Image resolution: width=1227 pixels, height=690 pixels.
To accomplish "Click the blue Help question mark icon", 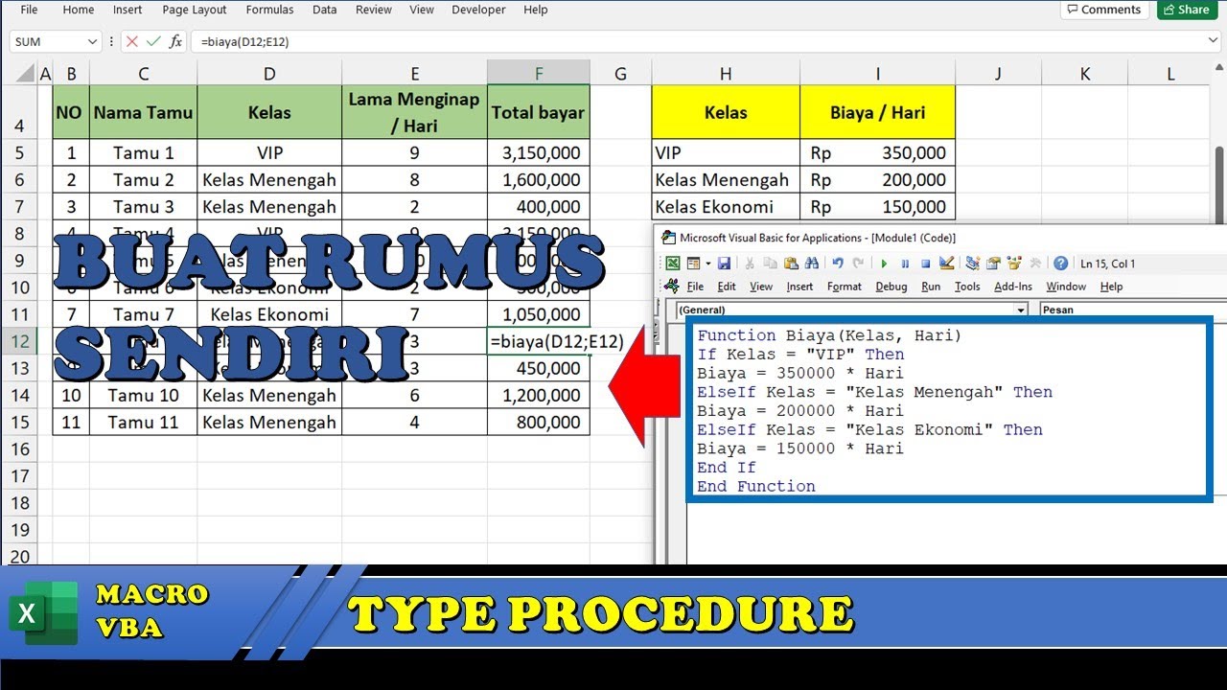I will (1060, 264).
